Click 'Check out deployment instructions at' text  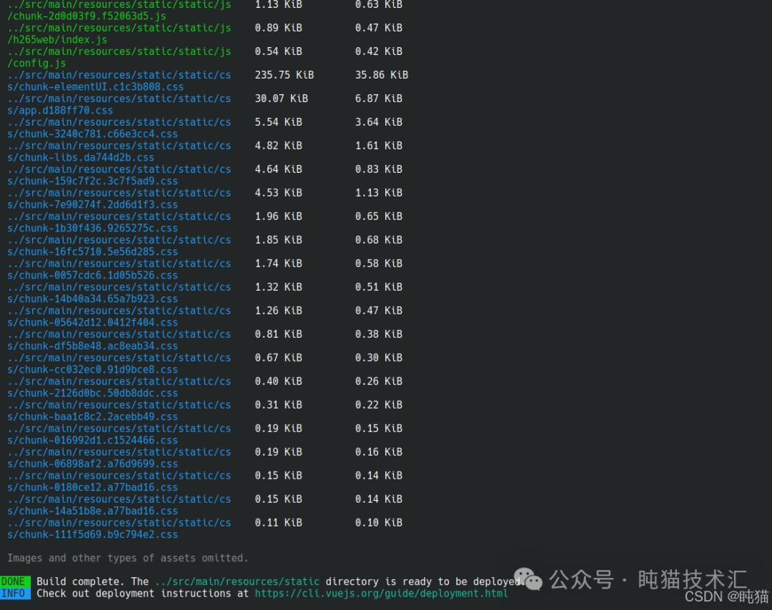click(142, 594)
